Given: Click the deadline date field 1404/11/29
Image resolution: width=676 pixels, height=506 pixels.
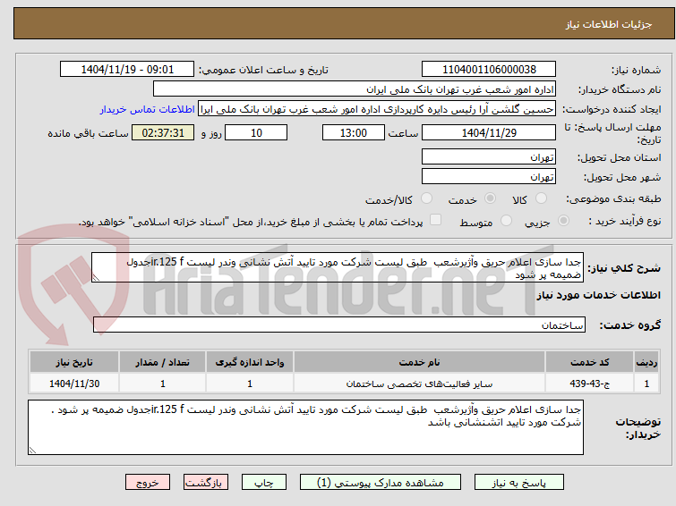Looking at the screenshot, I should tap(489, 132).
